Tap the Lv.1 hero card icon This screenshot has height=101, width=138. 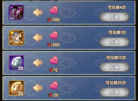[16, 13]
